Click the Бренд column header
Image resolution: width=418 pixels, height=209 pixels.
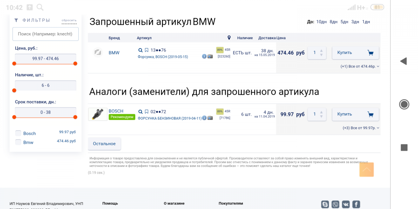pyautogui.click(x=114, y=38)
